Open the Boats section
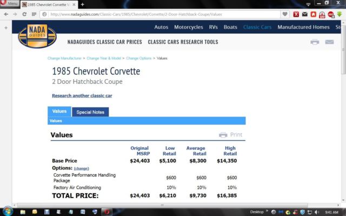The height and width of the screenshot is (216, 346). 230,27
